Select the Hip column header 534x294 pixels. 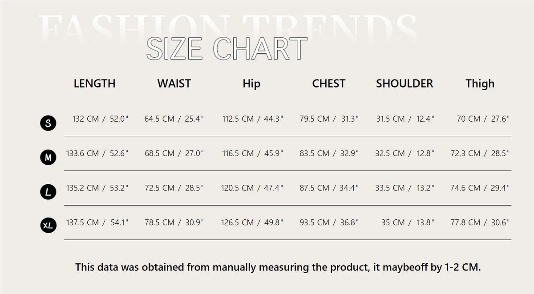point(251,83)
